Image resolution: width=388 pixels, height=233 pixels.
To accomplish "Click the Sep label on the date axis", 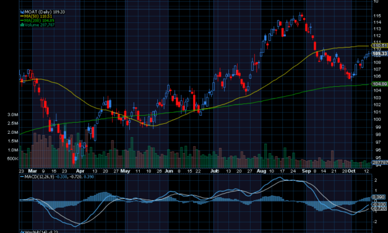I will (306, 171).
